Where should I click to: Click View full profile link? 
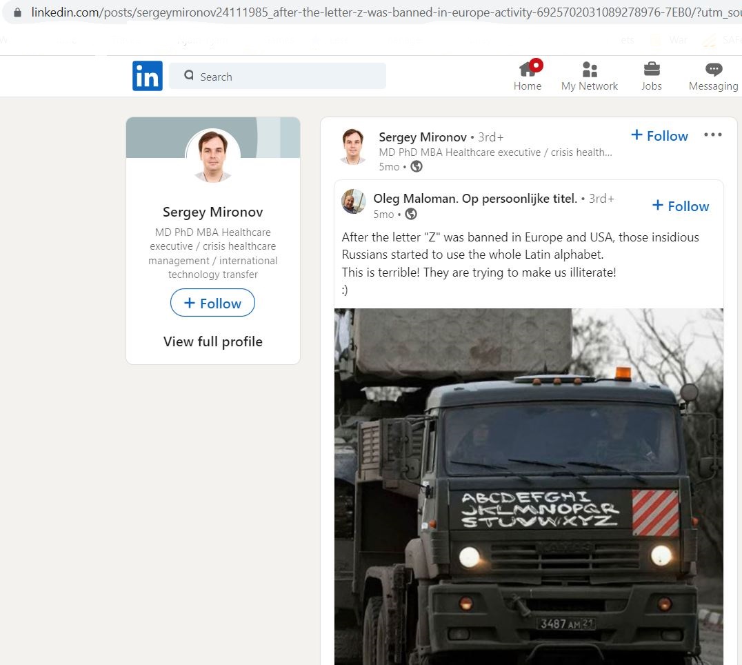tap(213, 341)
